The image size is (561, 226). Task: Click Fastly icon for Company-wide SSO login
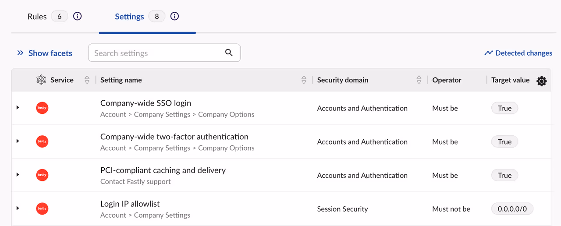coord(42,108)
